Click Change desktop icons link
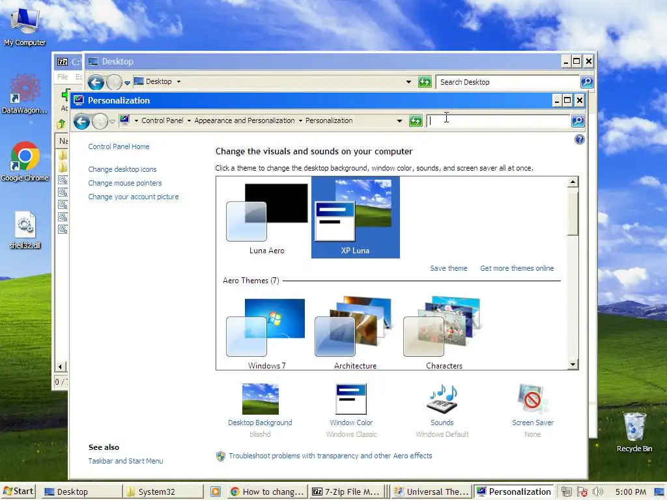Image resolution: width=667 pixels, height=500 pixels. [x=122, y=169]
